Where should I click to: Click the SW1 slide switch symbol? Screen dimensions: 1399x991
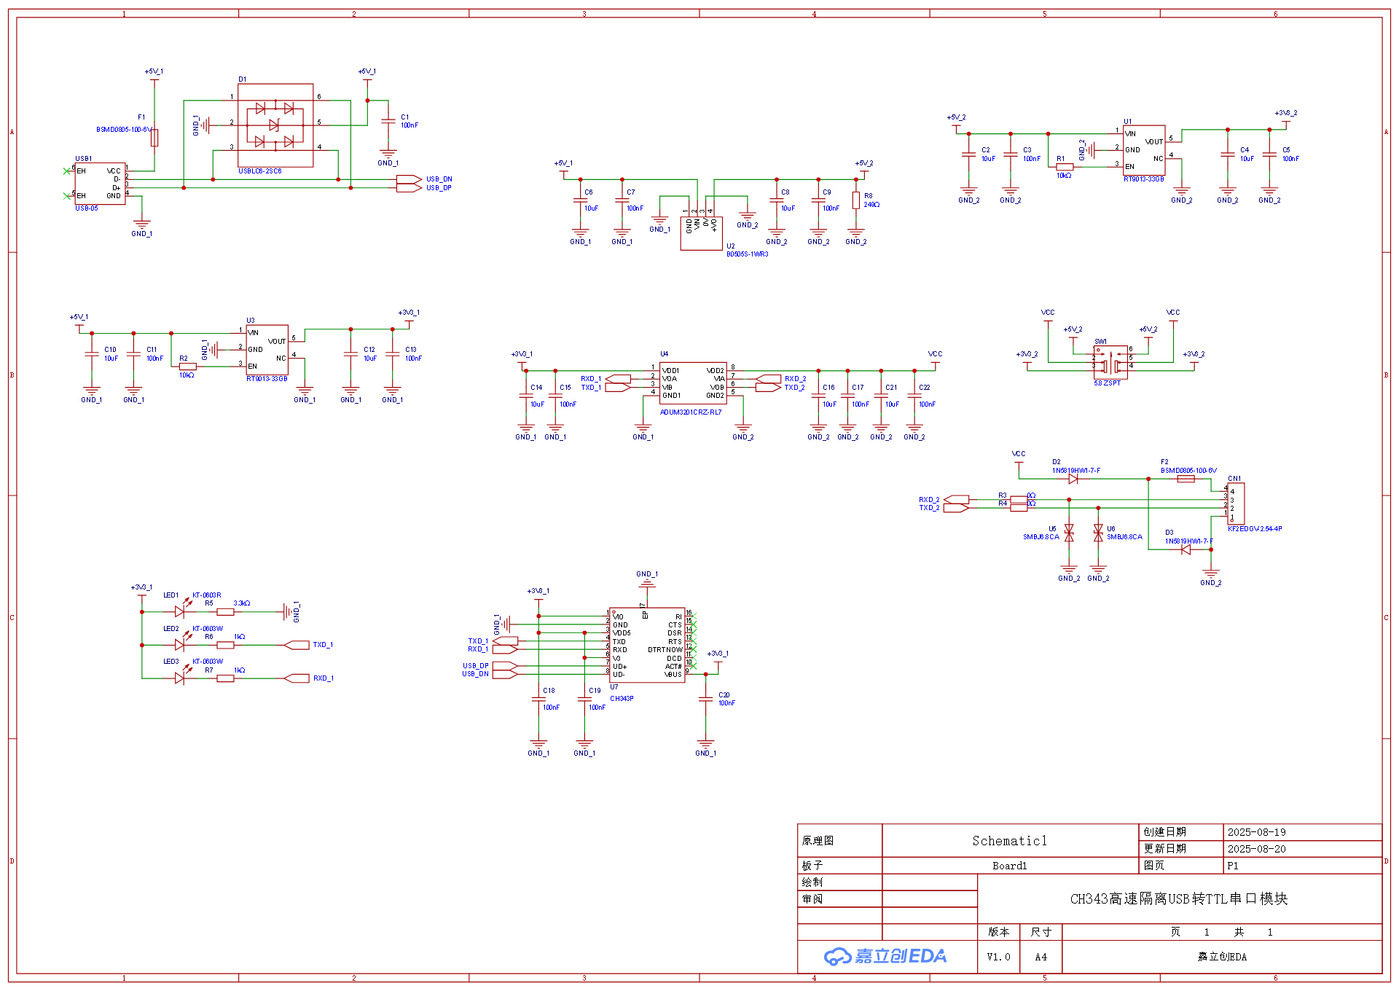click(x=1111, y=361)
